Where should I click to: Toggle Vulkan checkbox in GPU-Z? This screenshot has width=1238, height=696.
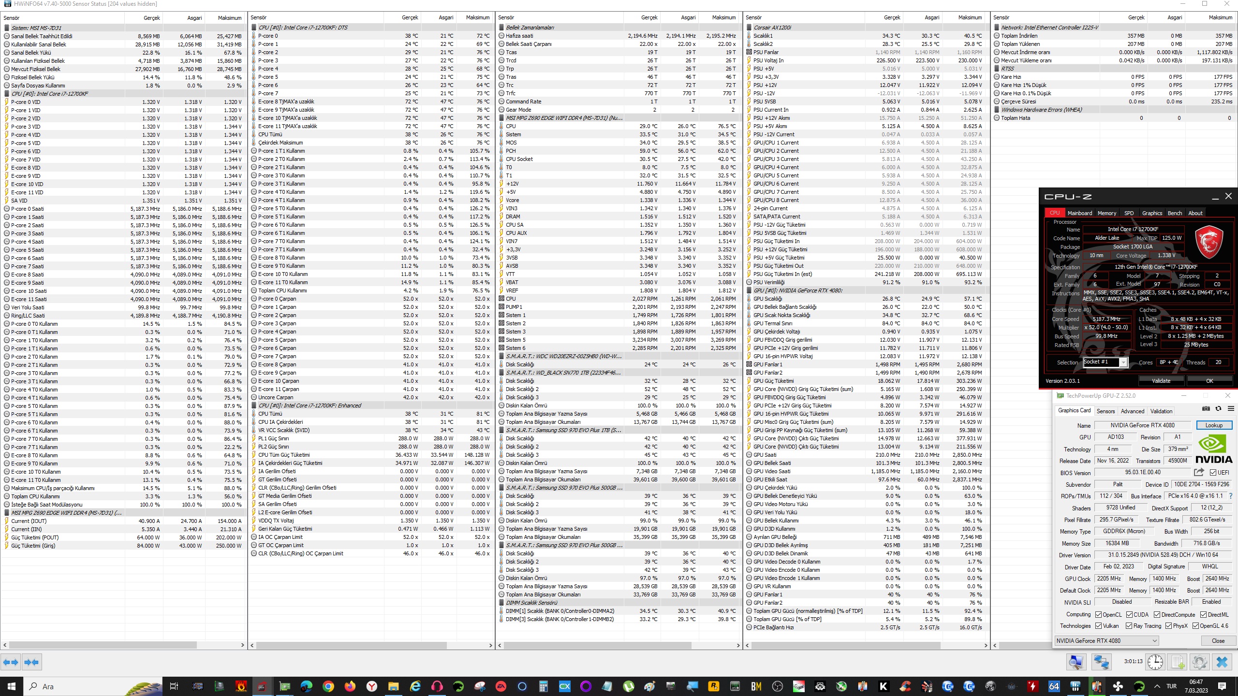[x=1098, y=626]
